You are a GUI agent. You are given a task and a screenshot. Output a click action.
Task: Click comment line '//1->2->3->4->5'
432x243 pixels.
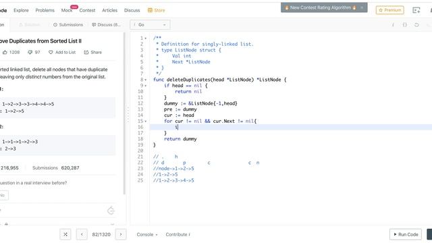(173, 180)
